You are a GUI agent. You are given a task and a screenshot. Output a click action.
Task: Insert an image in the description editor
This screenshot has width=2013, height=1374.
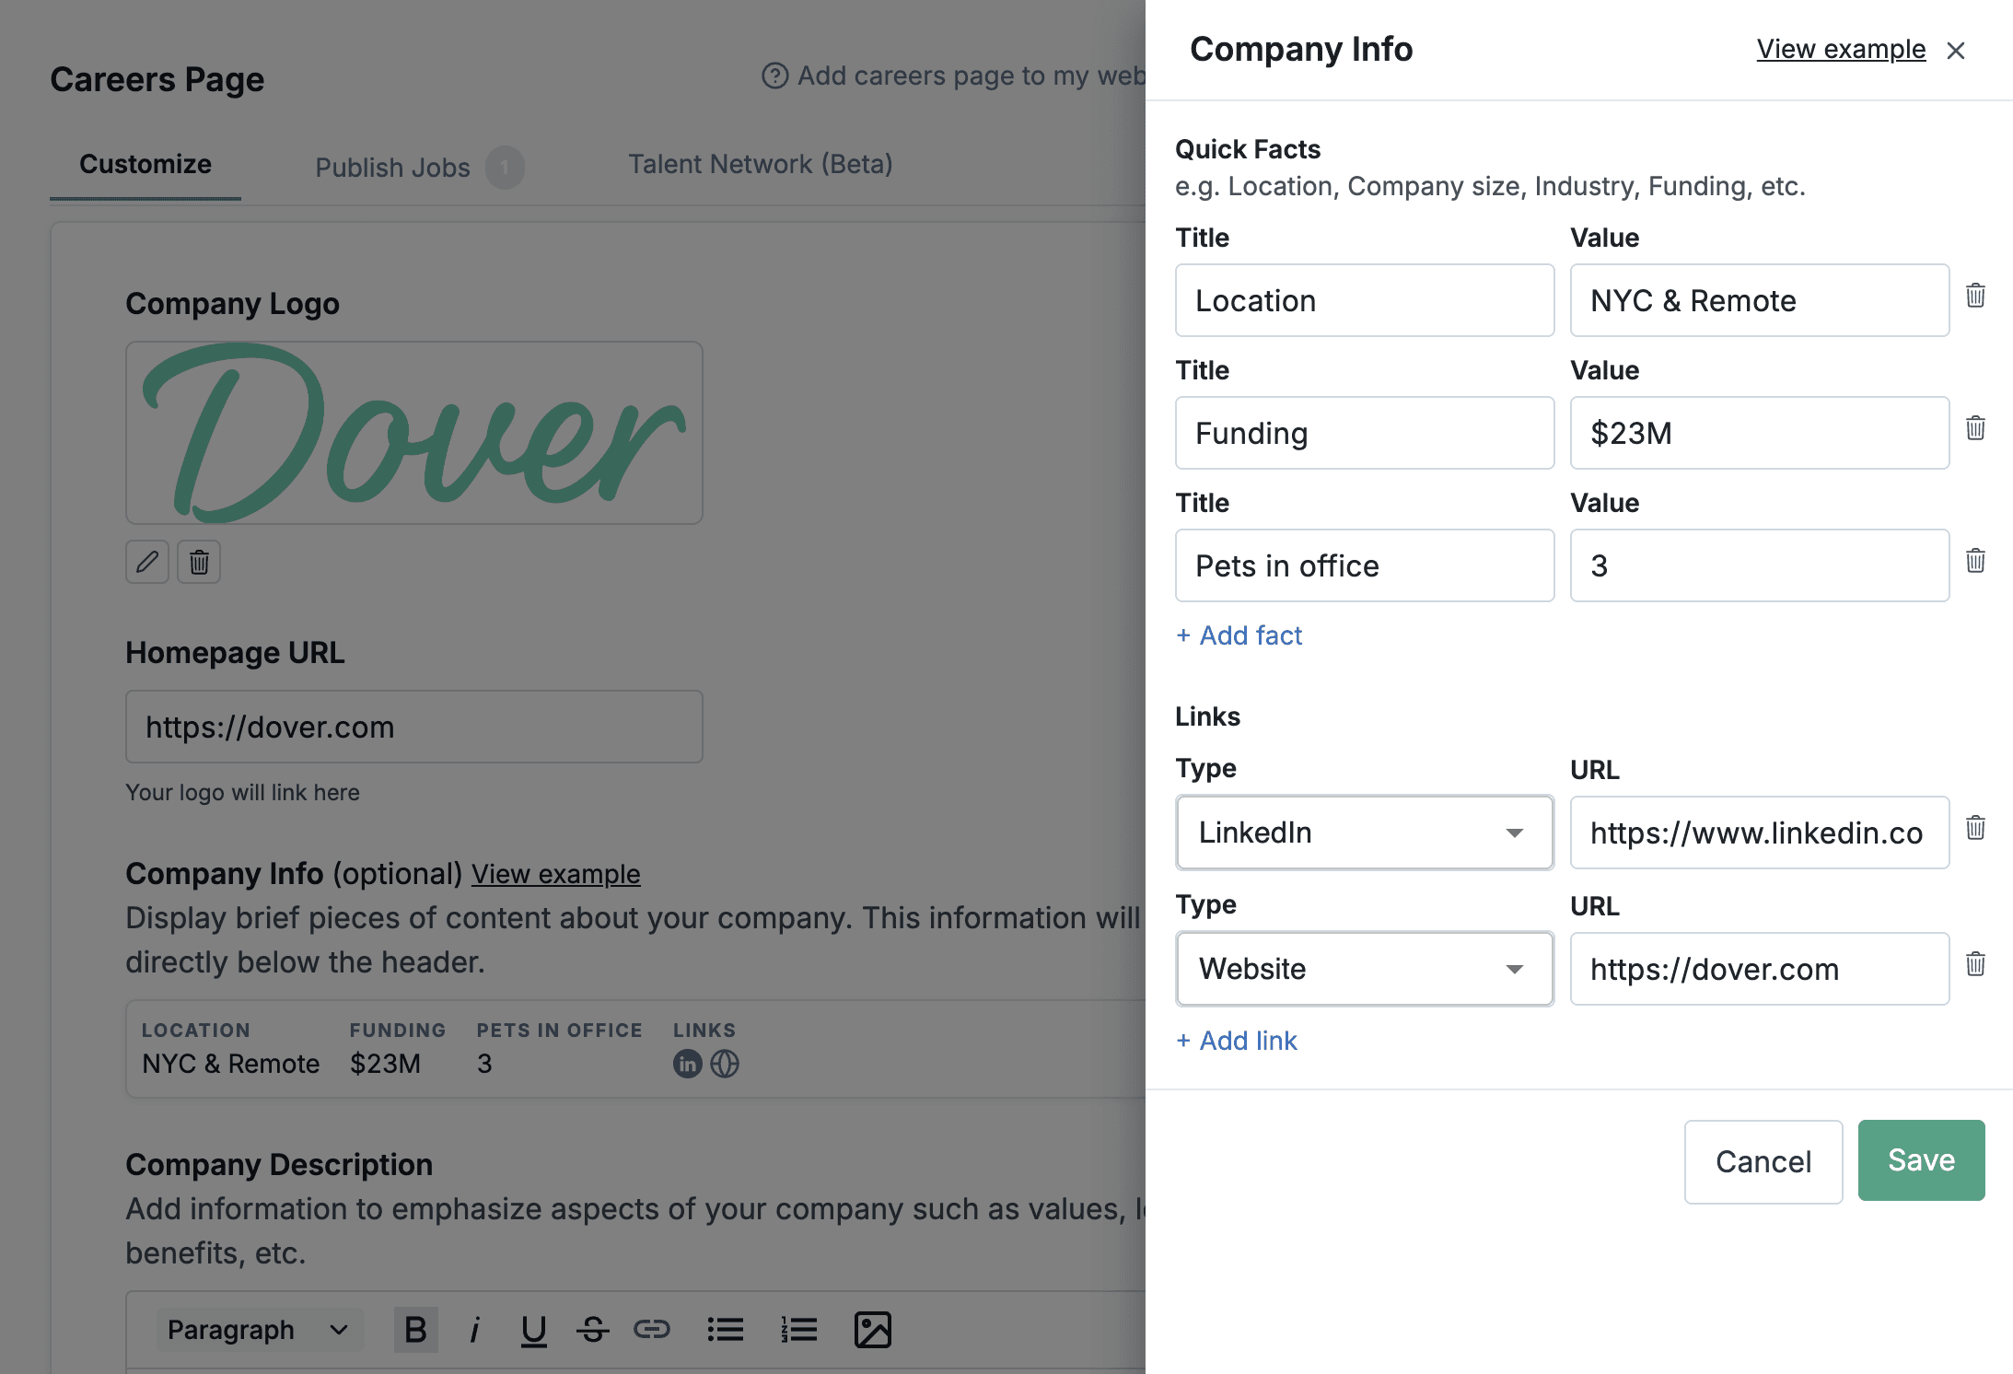(874, 1330)
